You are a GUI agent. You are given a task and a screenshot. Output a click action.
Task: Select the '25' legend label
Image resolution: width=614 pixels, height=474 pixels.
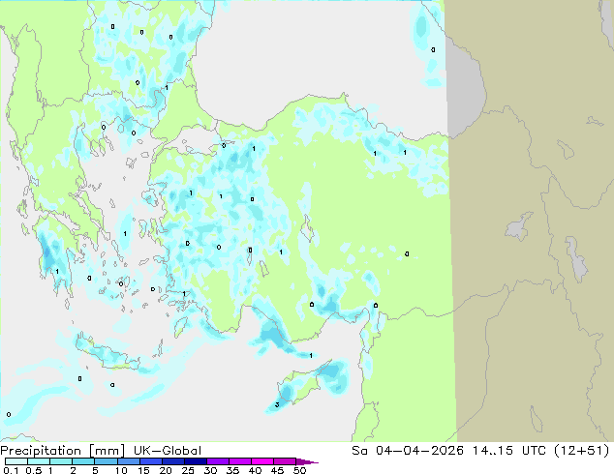click(188, 470)
